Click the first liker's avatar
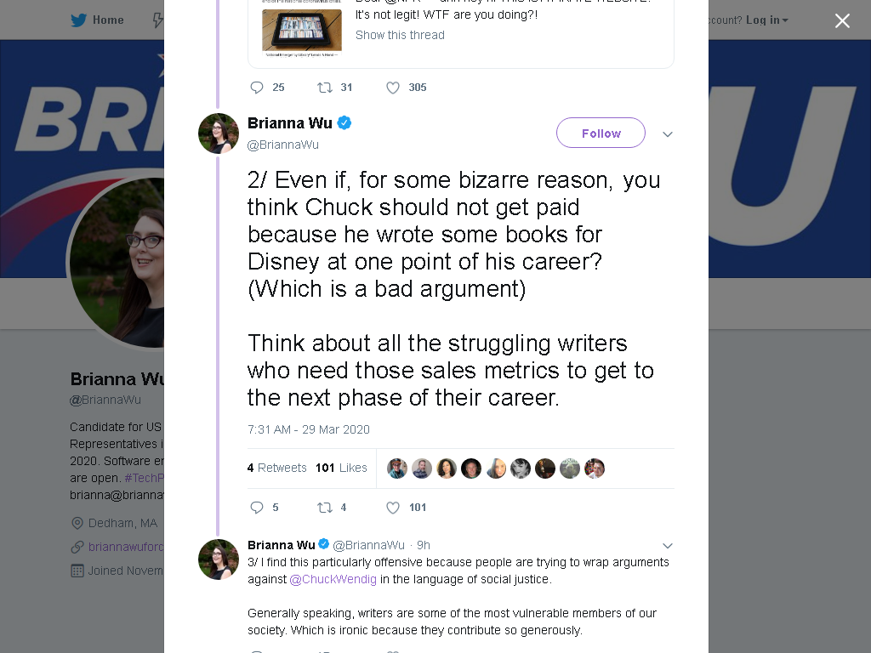 point(397,468)
